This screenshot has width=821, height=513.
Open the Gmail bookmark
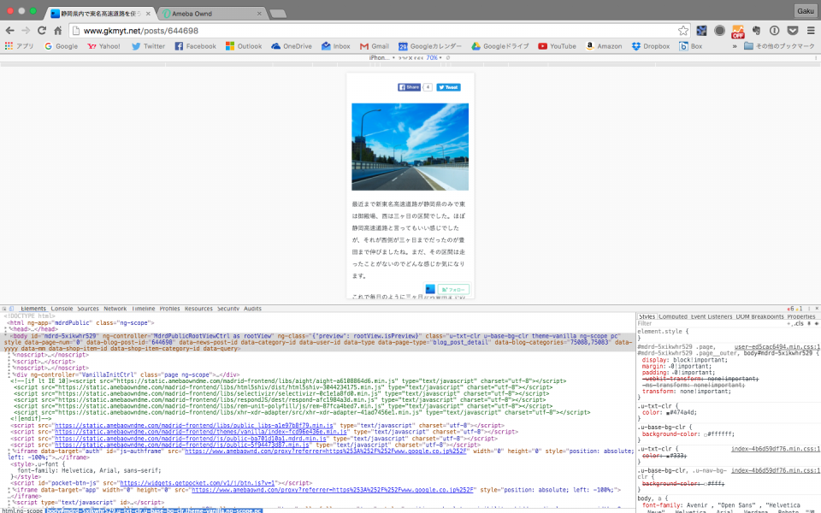pyautogui.click(x=375, y=46)
